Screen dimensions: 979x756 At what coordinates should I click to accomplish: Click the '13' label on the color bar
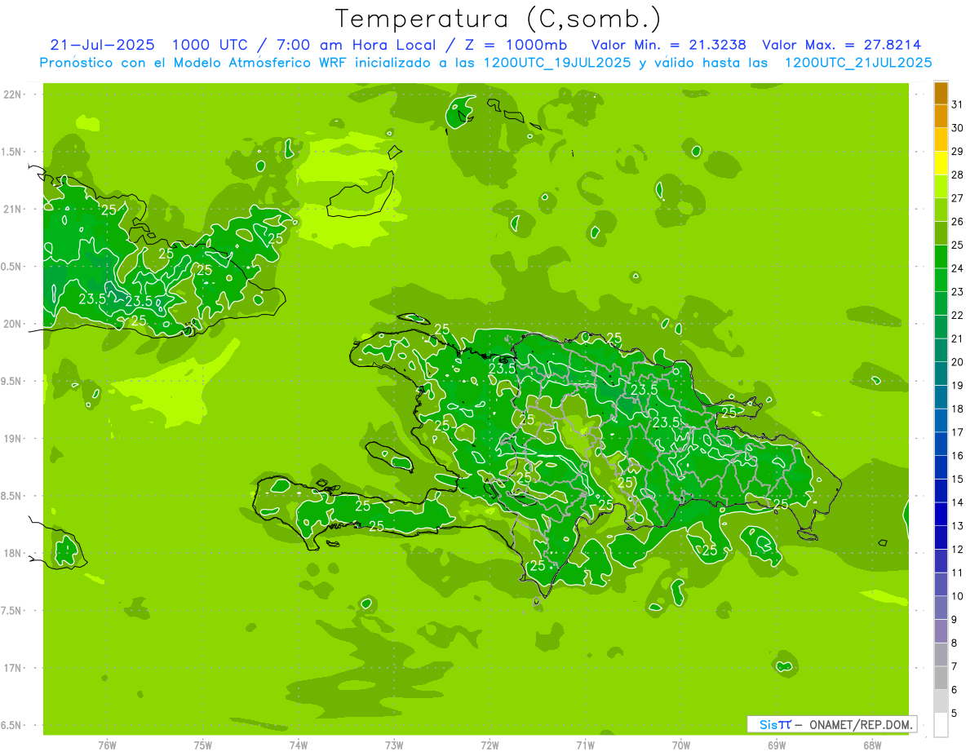click(x=958, y=526)
